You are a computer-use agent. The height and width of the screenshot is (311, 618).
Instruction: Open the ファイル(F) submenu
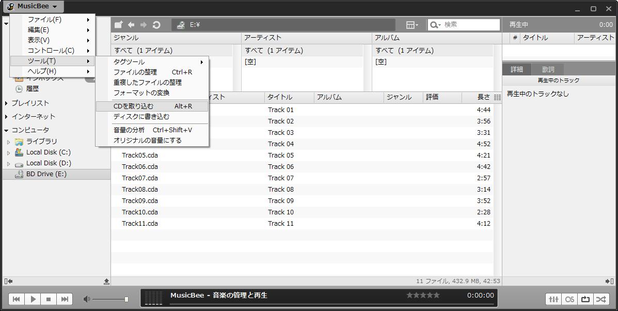(53, 19)
